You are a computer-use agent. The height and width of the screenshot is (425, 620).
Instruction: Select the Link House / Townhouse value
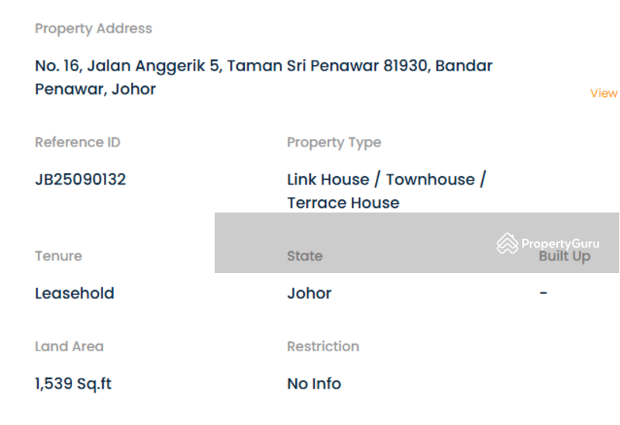tap(386, 179)
